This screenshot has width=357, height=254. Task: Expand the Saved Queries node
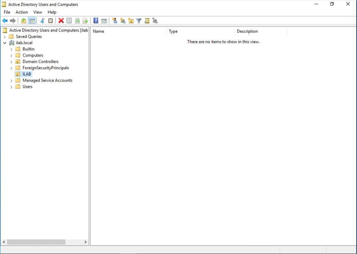tap(5, 37)
